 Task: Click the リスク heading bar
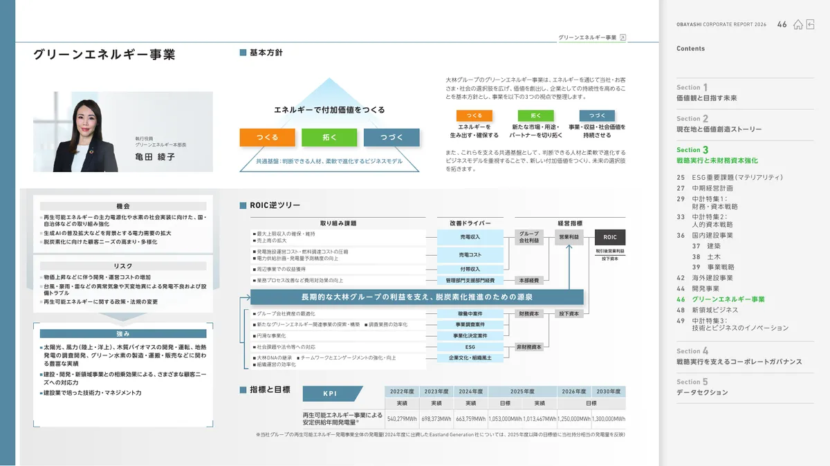[123, 266]
